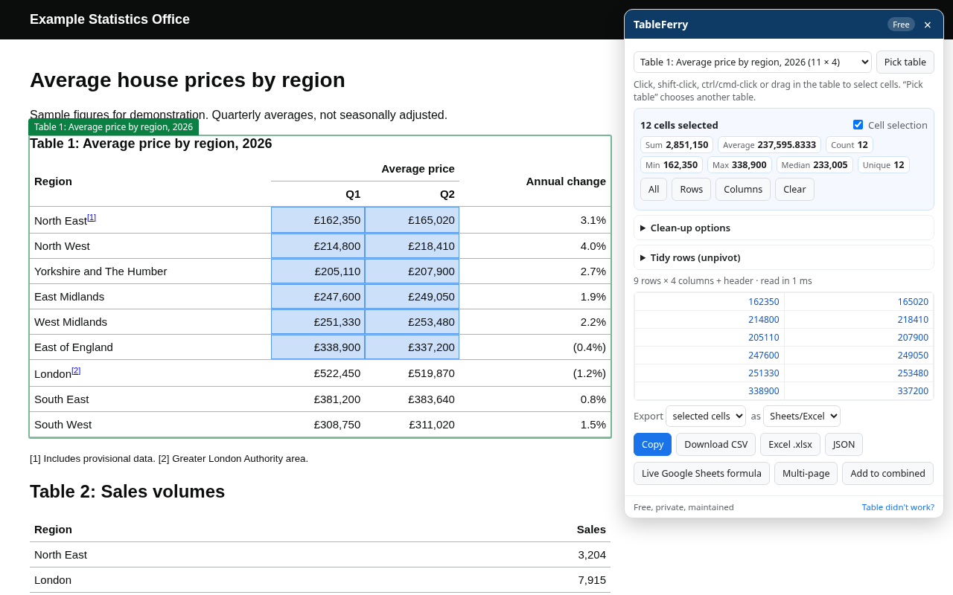Click the £522,450 London Q1 cell
This screenshot has width=953, height=595.
tap(318, 373)
